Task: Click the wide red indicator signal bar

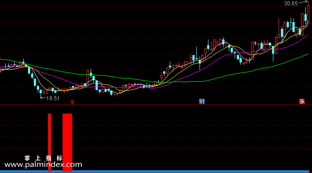Action: 67,142
